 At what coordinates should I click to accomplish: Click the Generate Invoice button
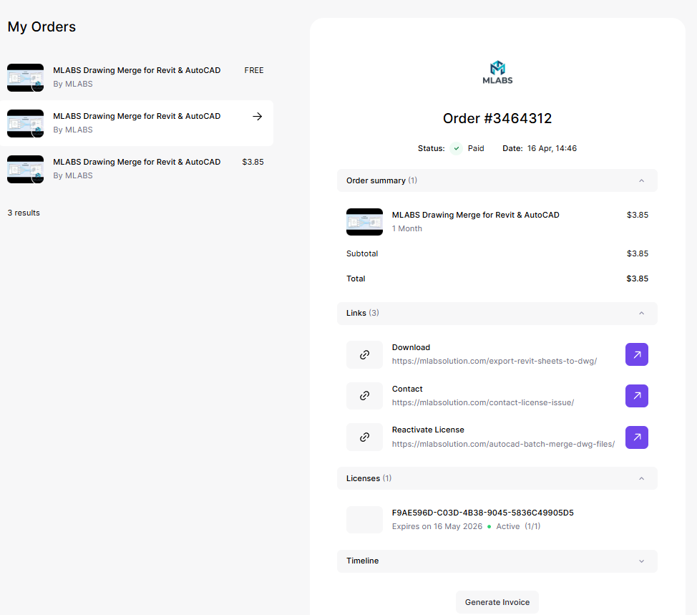pos(497,602)
